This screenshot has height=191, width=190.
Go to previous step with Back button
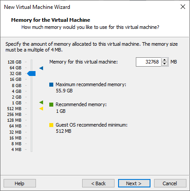click(x=98, y=183)
